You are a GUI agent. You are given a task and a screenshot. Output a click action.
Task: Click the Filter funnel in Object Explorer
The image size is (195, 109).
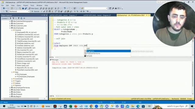(19, 18)
